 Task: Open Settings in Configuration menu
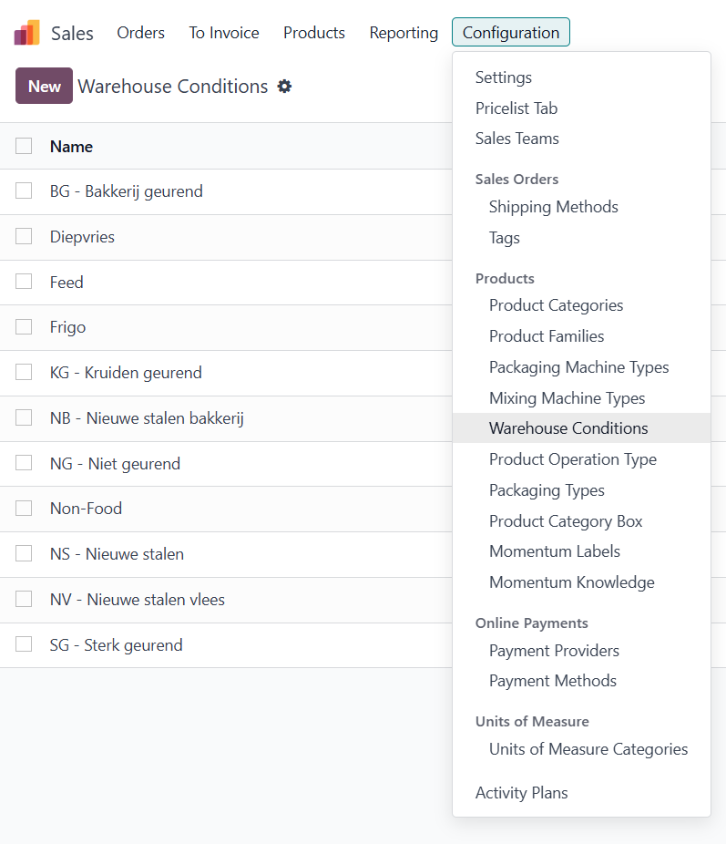503,77
